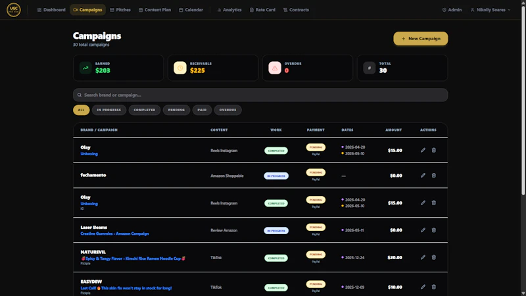Delete the Olay Unboxing IG campaign

[434, 203]
